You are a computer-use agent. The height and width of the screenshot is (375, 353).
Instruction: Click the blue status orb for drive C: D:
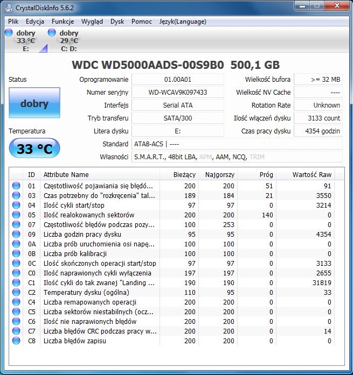(52, 32)
